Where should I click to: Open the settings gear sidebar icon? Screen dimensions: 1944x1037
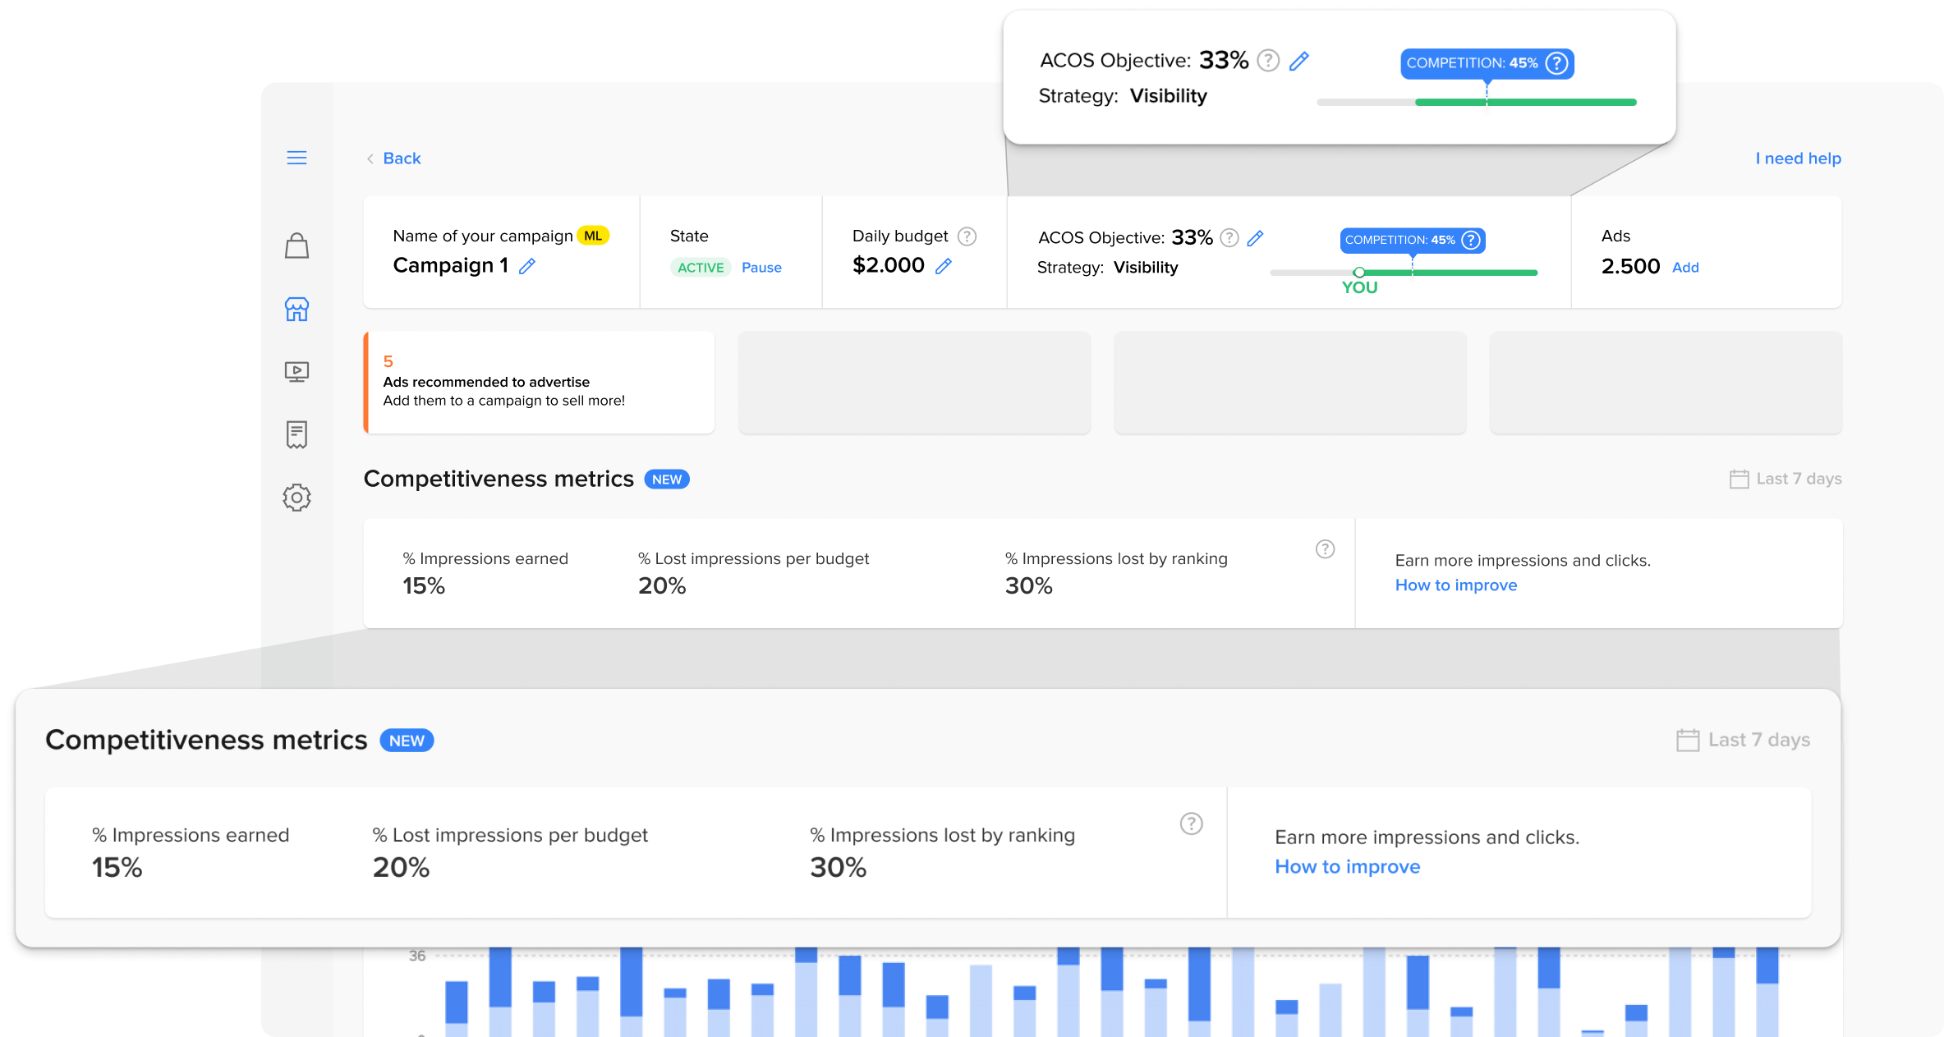pos(296,498)
